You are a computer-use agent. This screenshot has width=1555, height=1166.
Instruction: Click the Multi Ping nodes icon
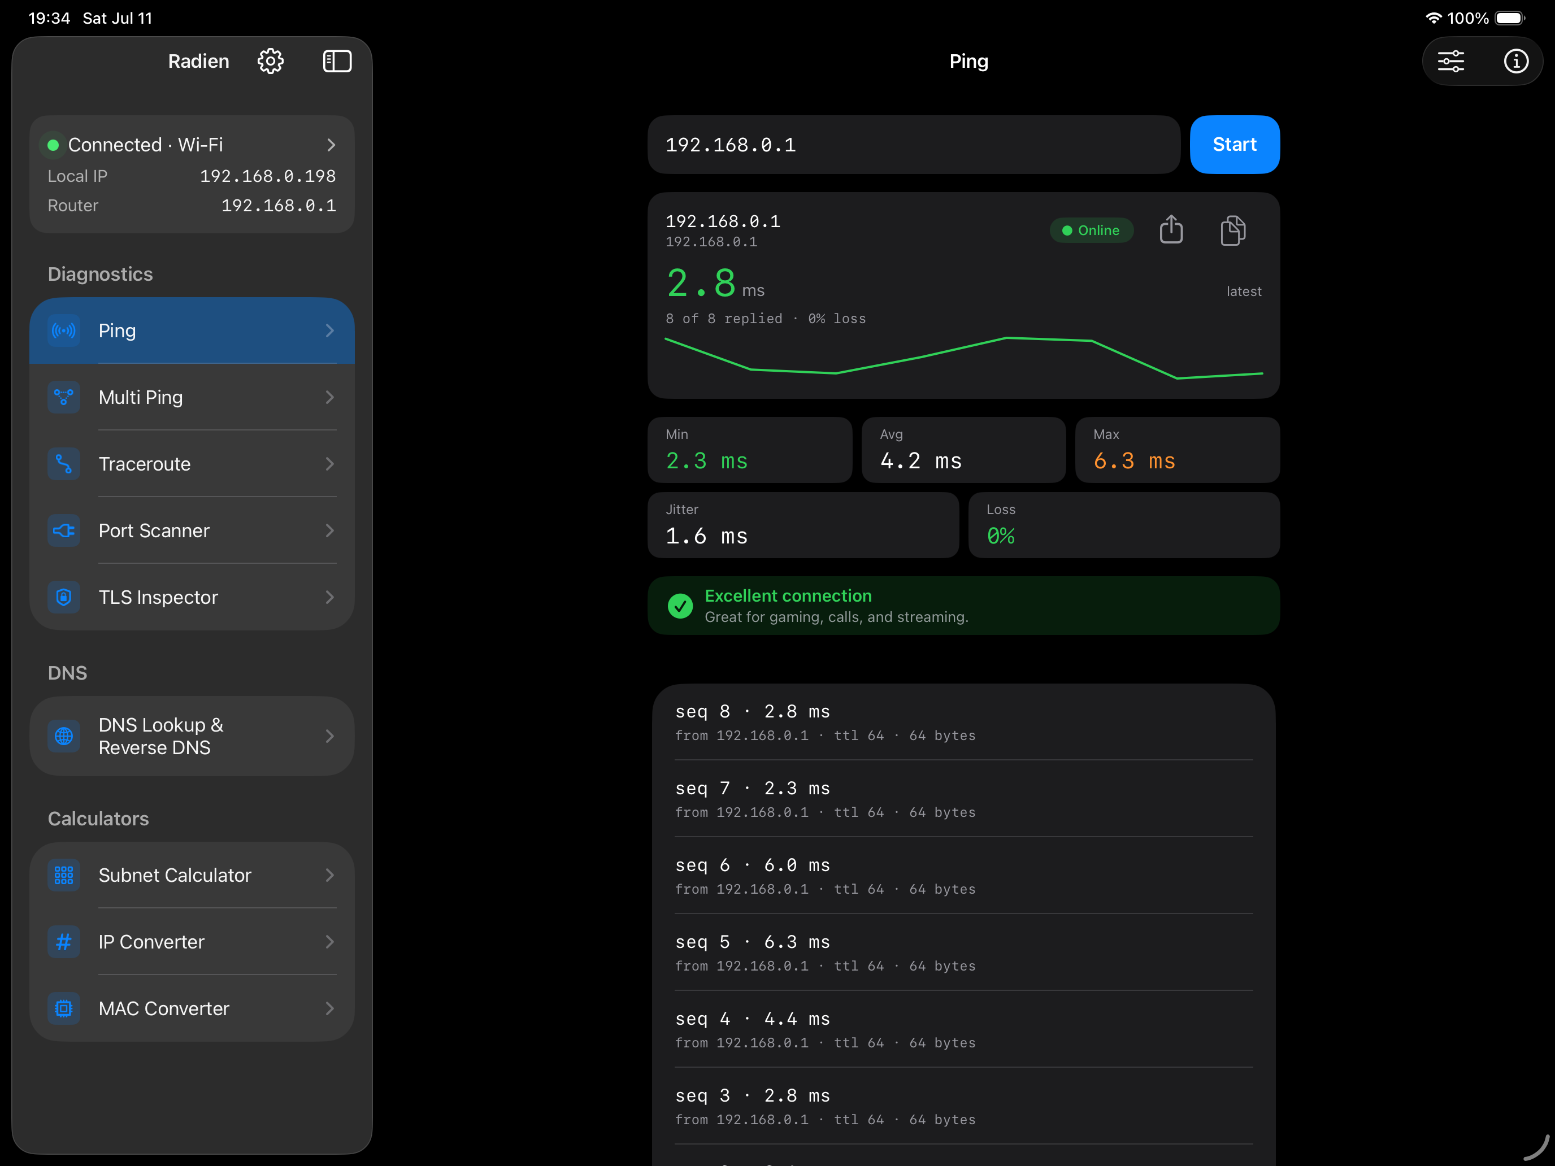(x=64, y=397)
